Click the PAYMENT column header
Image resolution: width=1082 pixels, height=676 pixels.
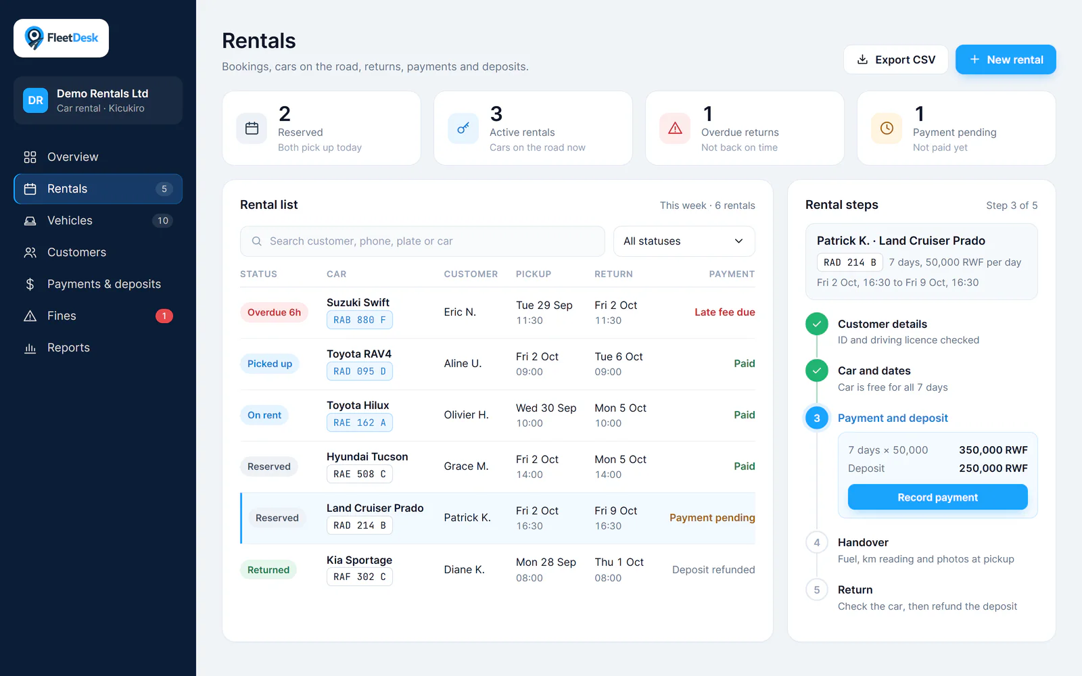732,274
